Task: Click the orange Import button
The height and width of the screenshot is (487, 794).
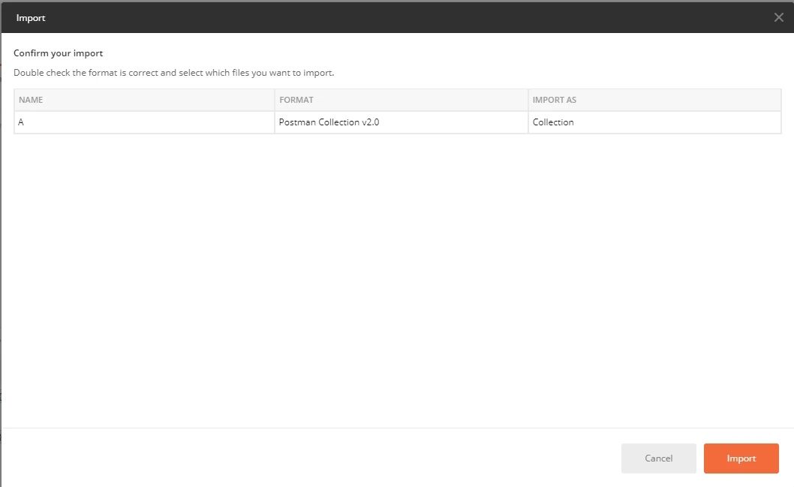Action: pos(741,458)
